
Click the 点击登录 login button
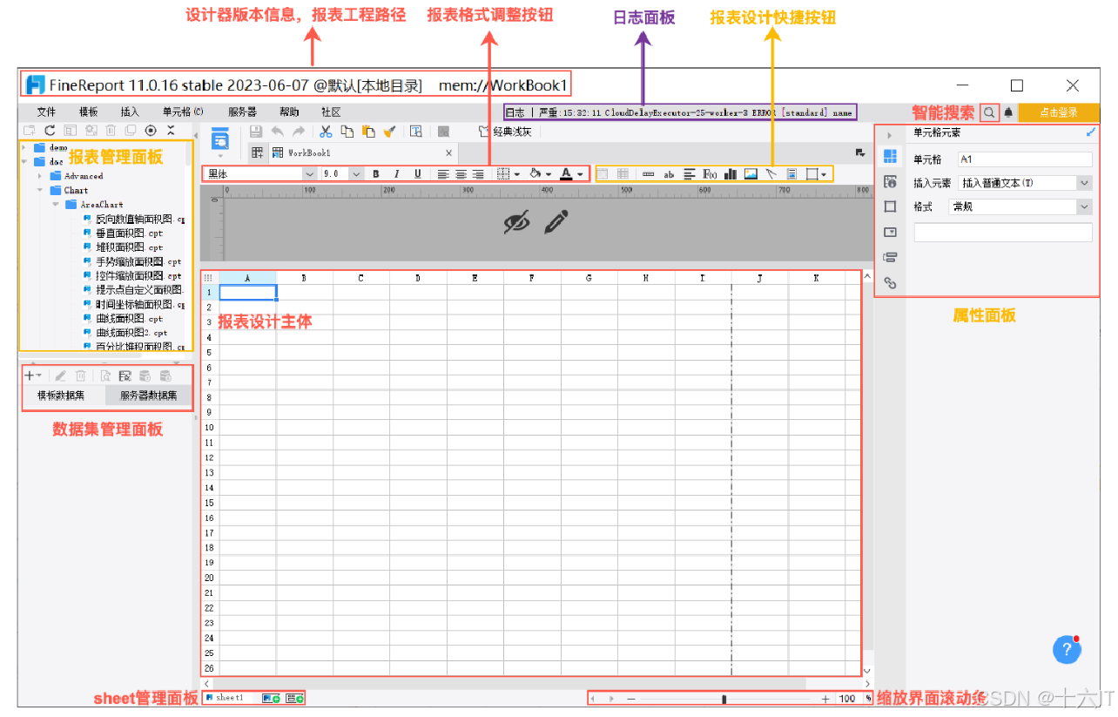[x=1059, y=112]
